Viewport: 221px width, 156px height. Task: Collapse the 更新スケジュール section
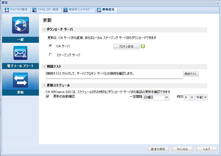point(44,86)
